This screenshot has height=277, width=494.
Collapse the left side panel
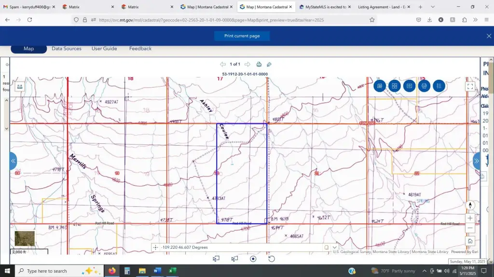click(13, 161)
